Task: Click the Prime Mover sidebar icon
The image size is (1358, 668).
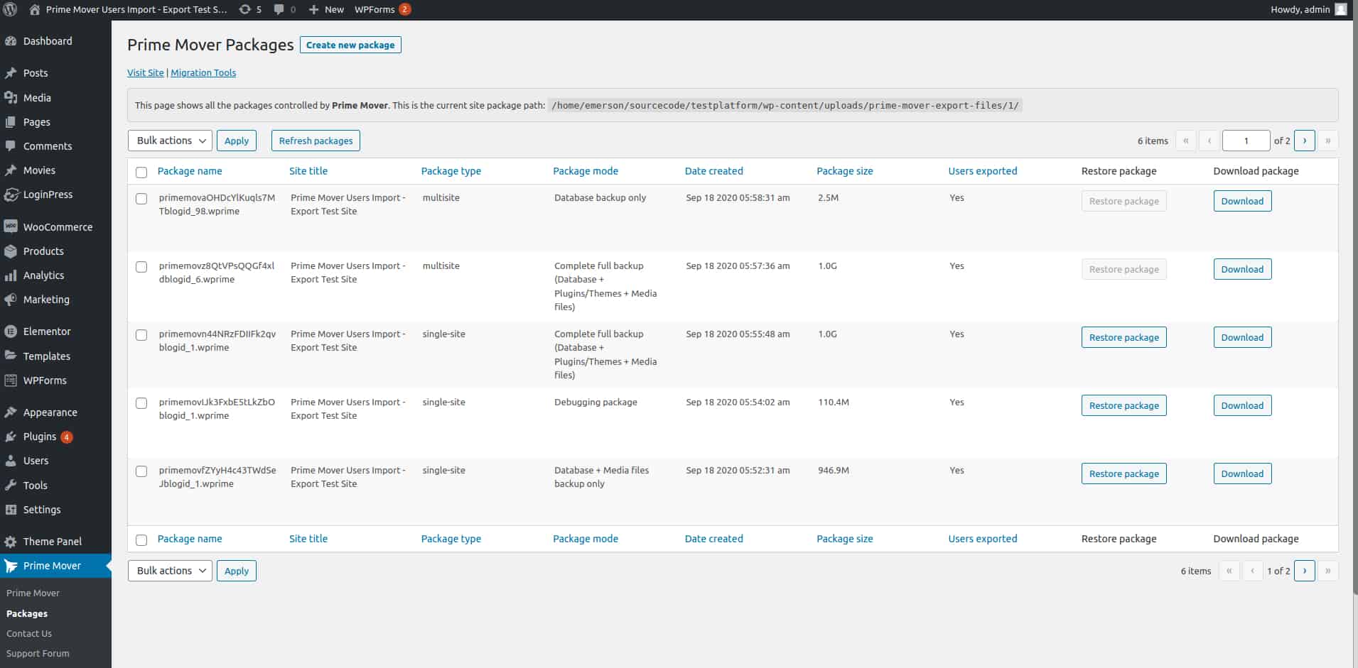Action: coord(11,566)
